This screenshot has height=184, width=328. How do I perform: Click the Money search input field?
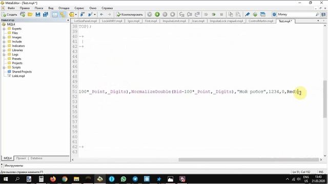coord(296,14)
